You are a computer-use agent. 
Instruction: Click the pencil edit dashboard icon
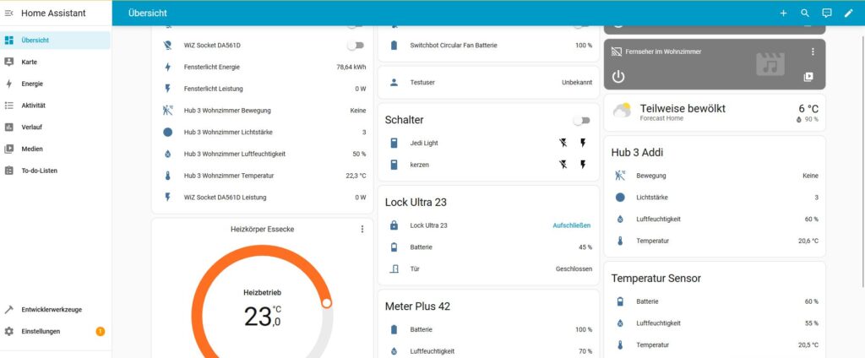[x=848, y=14]
